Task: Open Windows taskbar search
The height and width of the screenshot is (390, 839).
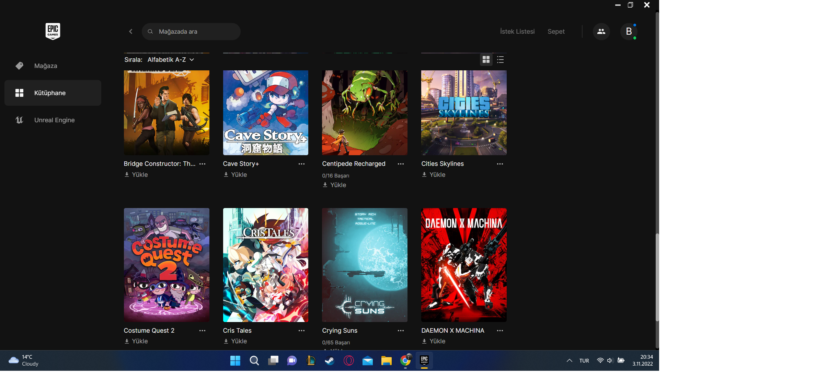Action: click(x=254, y=361)
